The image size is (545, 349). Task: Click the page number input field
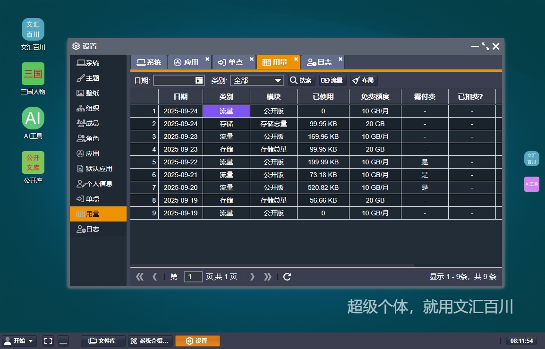click(193, 277)
